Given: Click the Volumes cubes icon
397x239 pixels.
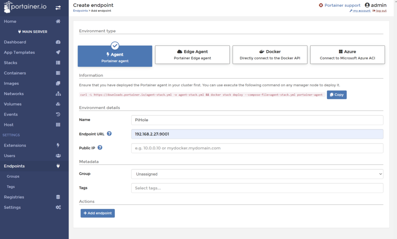Looking at the screenshot, I should point(58,104).
